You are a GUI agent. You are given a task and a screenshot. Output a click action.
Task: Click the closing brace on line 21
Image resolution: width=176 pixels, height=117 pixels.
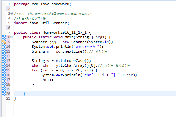[x=15, y=98]
